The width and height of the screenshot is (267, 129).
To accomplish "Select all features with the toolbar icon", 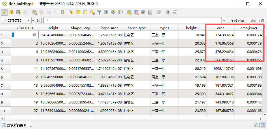I will tap(78, 12).
